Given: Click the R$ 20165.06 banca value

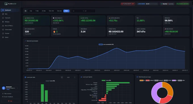Looking at the screenshot, I should pyautogui.click(x=32, y=21).
